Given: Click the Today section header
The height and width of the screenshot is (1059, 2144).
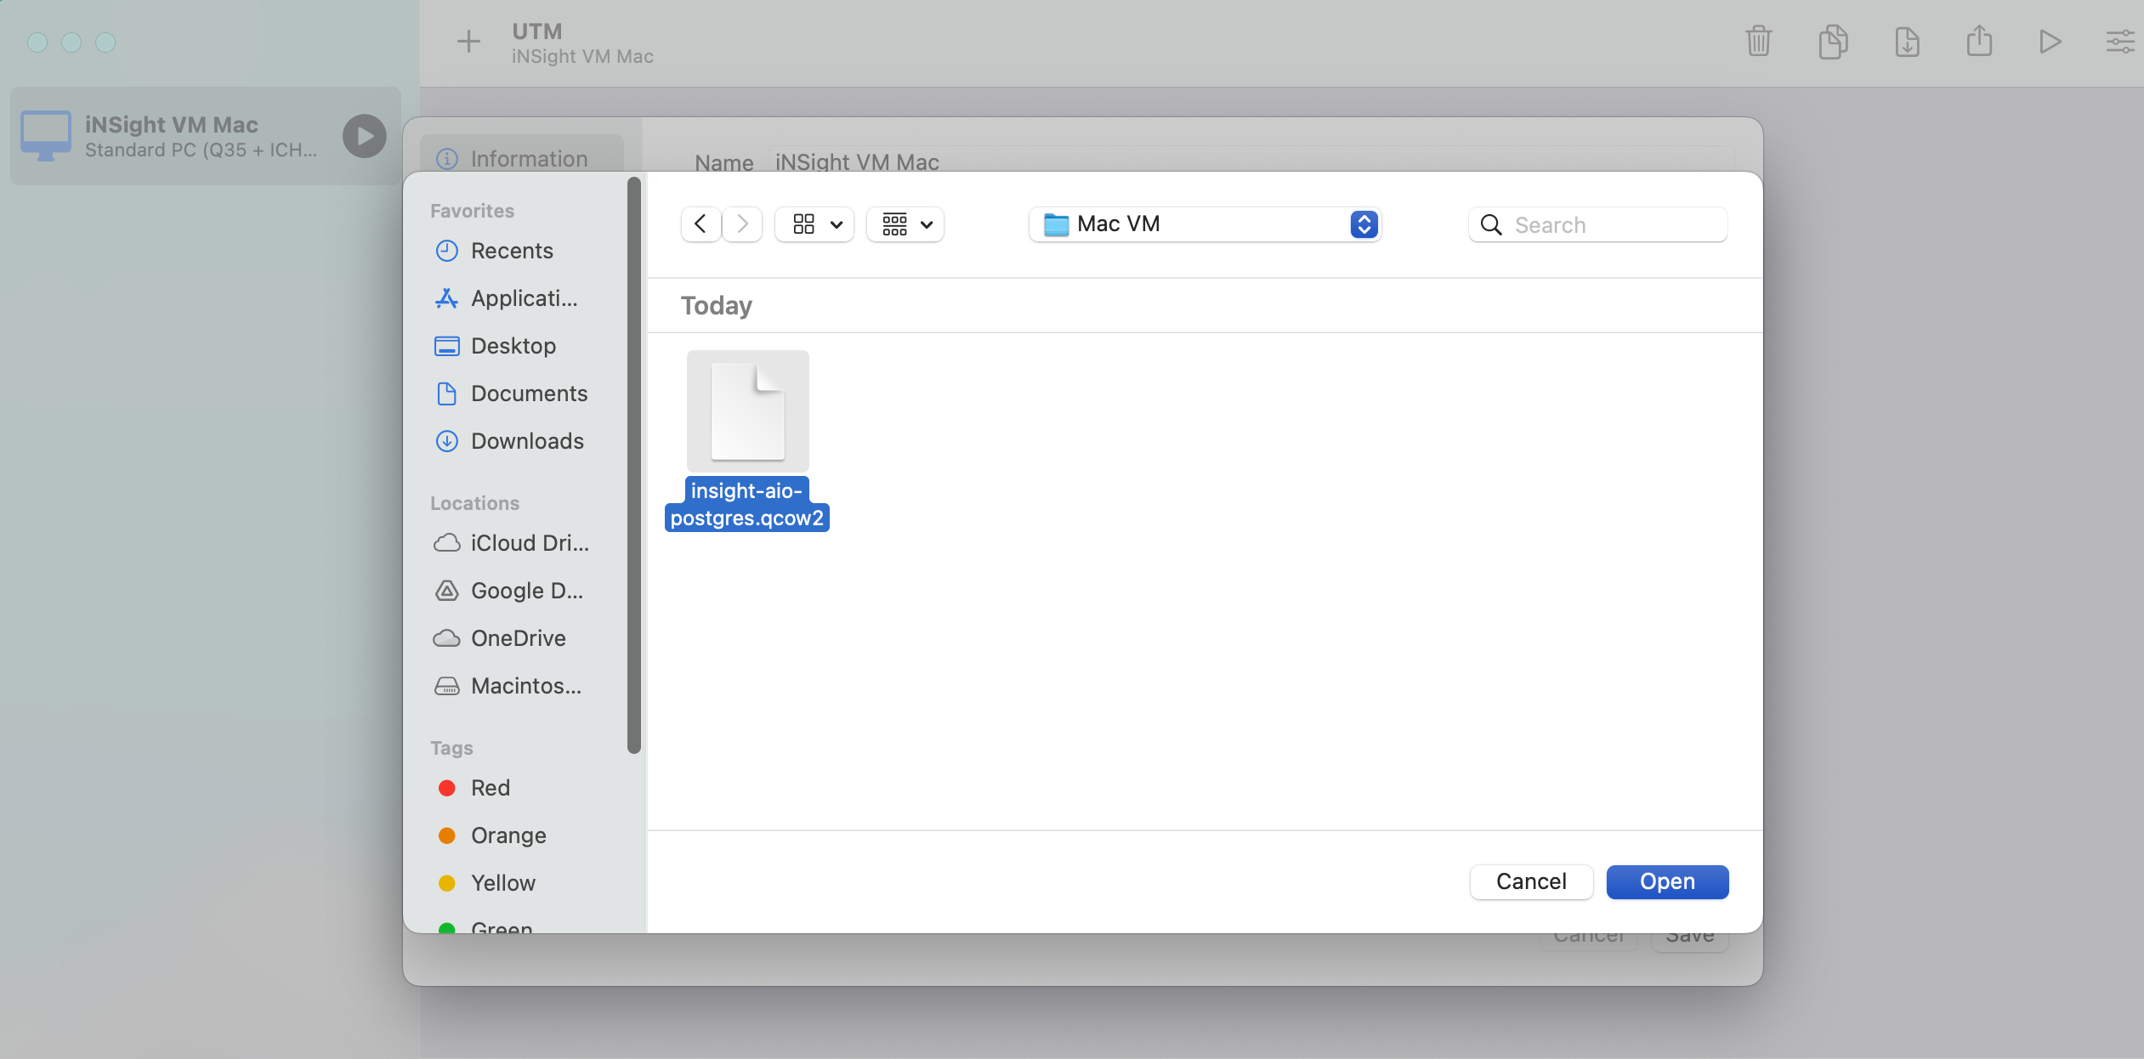Looking at the screenshot, I should point(716,305).
